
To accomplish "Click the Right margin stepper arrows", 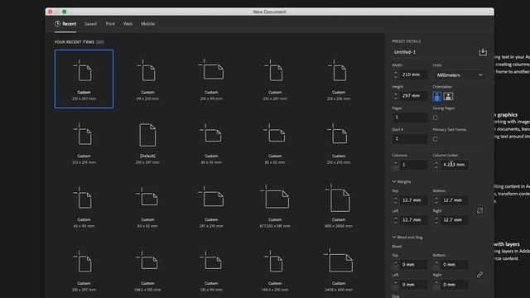I will 436,220.
